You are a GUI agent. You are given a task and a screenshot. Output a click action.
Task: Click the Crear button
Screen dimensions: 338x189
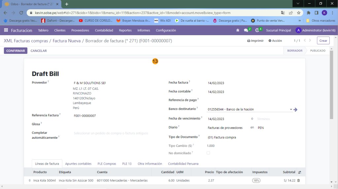(323, 41)
